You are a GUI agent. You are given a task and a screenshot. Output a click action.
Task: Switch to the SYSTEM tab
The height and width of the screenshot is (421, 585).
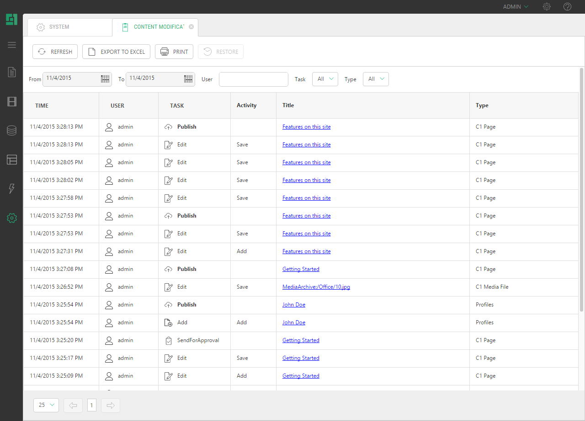pos(59,27)
